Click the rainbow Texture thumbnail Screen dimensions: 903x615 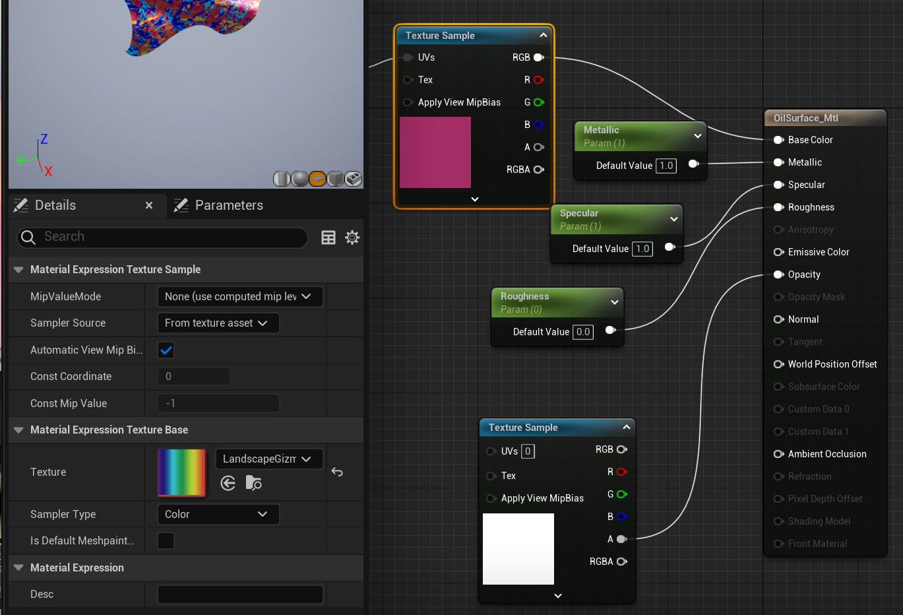tap(181, 472)
